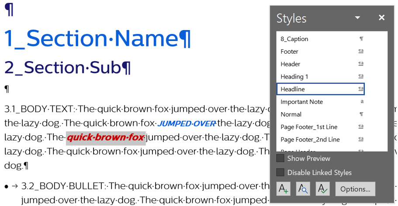This screenshot has height=206, width=398.
Task: Close the Styles pane
Action: pos(381,17)
